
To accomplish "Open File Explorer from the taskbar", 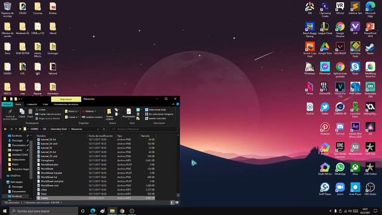I will (x=112, y=211).
